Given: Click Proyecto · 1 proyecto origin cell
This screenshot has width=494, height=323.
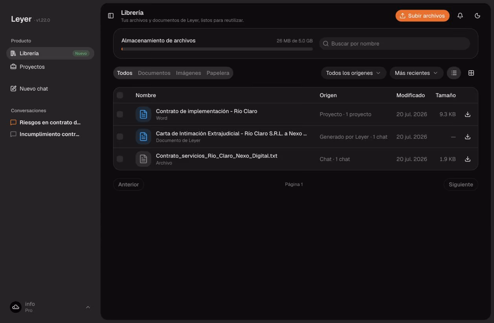Looking at the screenshot, I should [345, 114].
